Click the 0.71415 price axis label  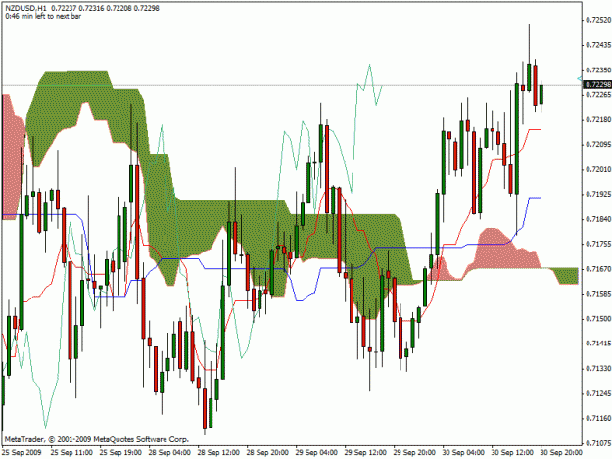click(x=598, y=344)
